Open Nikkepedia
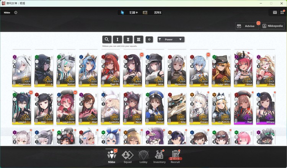 click(272, 26)
